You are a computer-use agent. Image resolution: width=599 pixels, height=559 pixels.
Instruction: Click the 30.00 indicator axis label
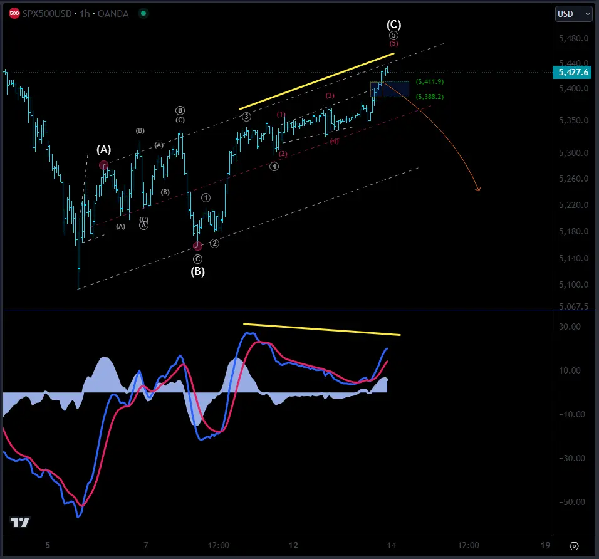click(x=570, y=327)
